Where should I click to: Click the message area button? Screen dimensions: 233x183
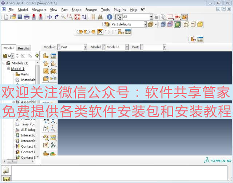[x=6, y=171]
